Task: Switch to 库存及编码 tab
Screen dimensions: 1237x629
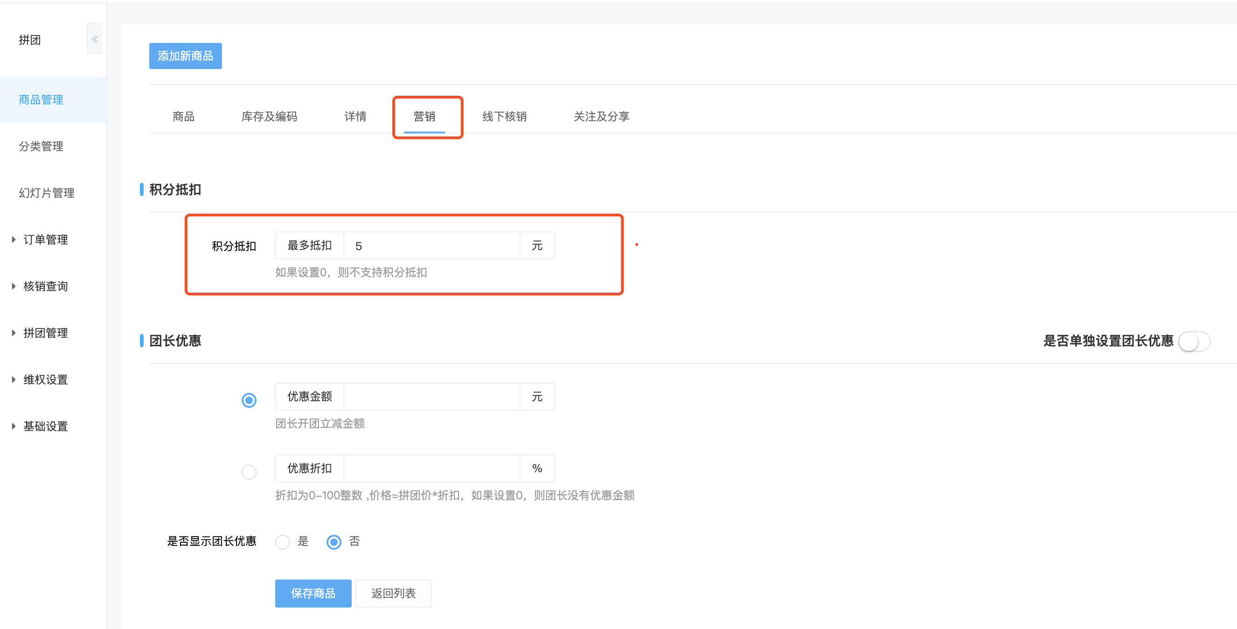Action: pyautogui.click(x=270, y=116)
